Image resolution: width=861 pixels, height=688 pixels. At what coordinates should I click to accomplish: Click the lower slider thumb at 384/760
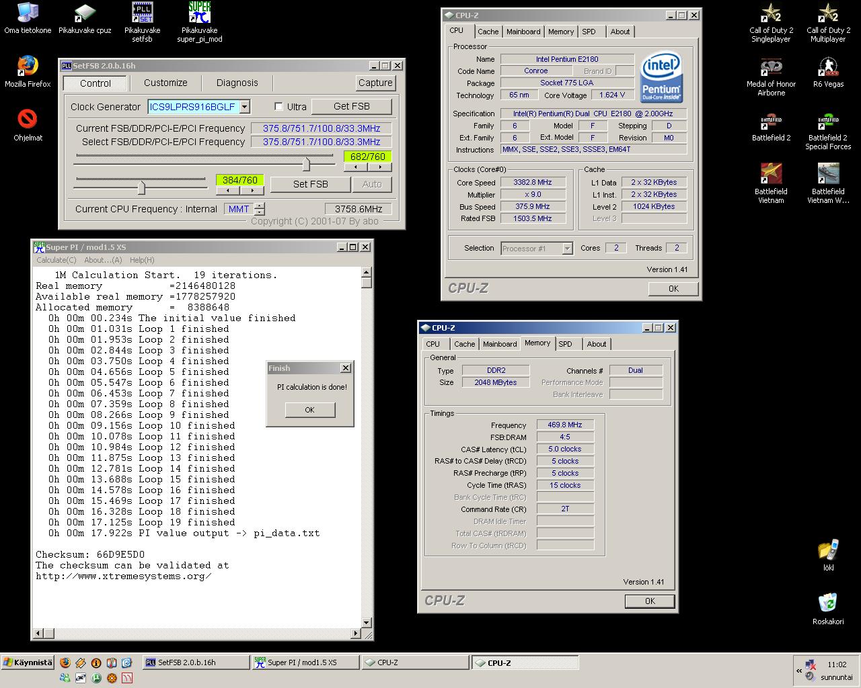pyautogui.click(x=141, y=187)
